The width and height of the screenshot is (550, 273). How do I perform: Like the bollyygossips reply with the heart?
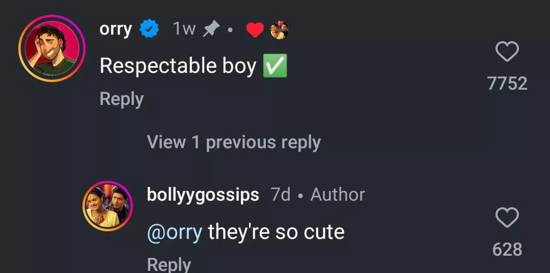(x=507, y=218)
